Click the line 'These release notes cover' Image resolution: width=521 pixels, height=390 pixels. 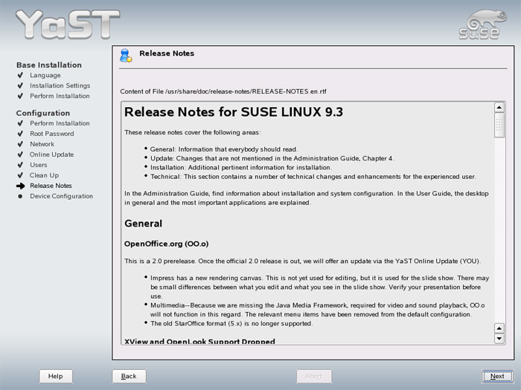click(x=193, y=133)
